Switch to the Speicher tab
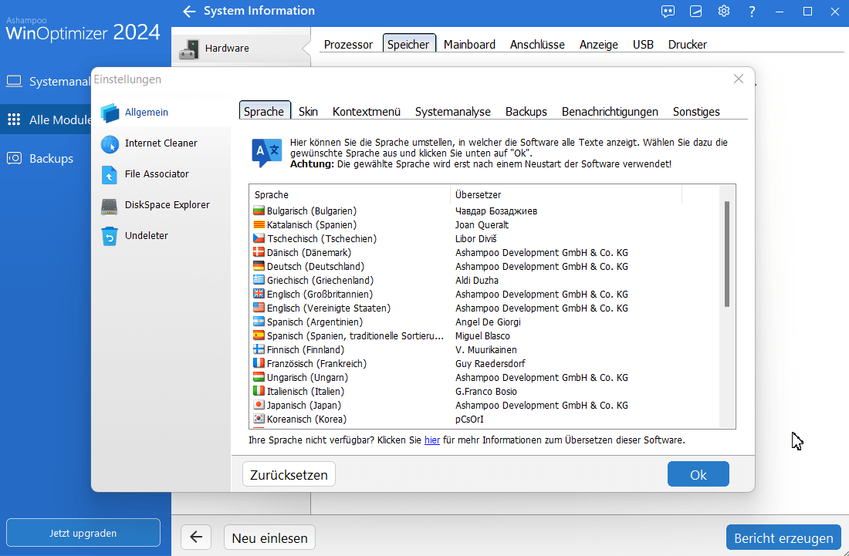849x556 pixels. click(x=408, y=45)
